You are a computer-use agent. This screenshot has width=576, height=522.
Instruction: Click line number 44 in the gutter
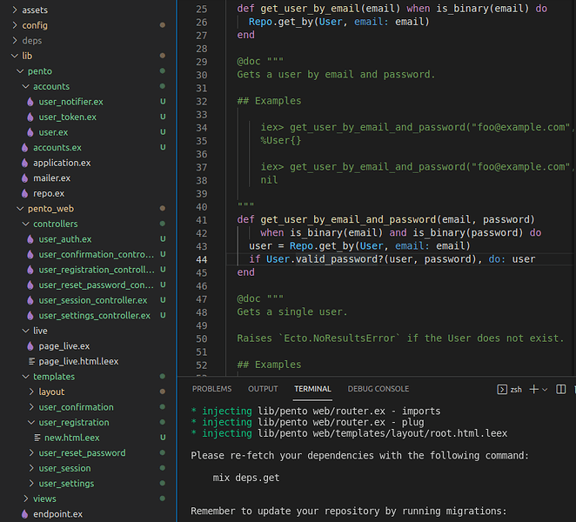tap(202, 260)
